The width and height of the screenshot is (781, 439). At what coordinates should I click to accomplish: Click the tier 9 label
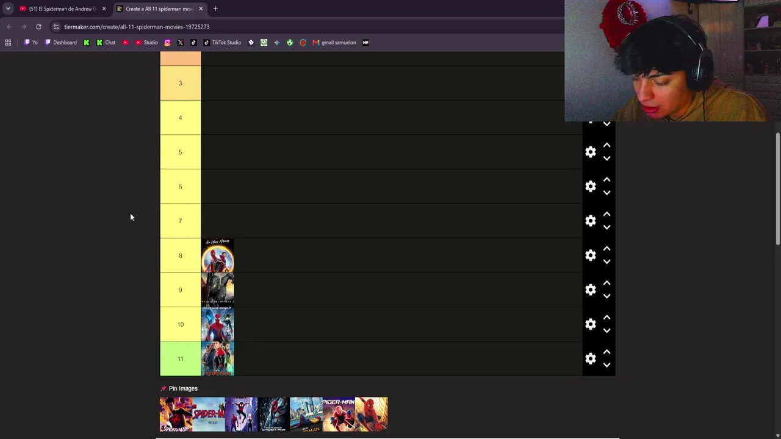point(180,290)
